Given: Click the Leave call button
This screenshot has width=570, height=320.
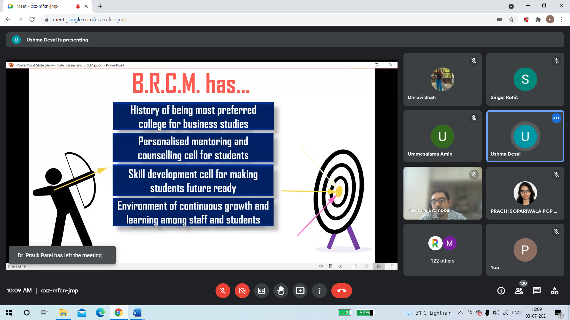Looking at the screenshot, I should (342, 291).
